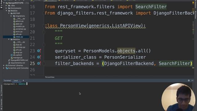Select line number 23 in the gutter
Screen dimensions: 197x111
32,51
